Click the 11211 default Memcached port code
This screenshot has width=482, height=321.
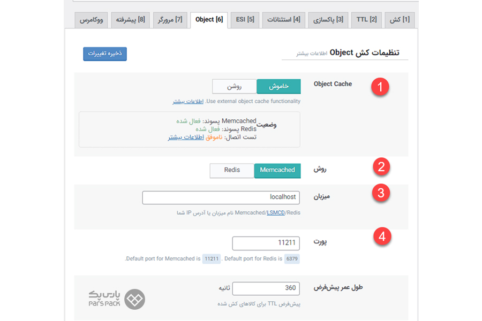[x=212, y=258]
